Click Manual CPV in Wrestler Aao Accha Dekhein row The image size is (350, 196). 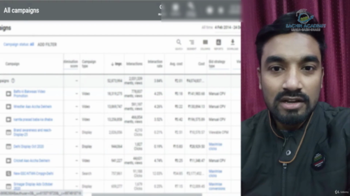click(x=217, y=107)
